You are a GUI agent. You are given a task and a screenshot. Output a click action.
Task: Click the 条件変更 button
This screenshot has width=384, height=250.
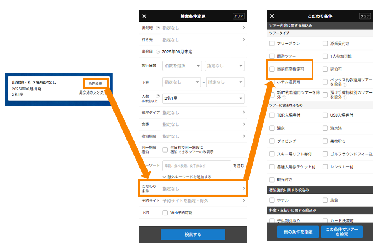95,83
